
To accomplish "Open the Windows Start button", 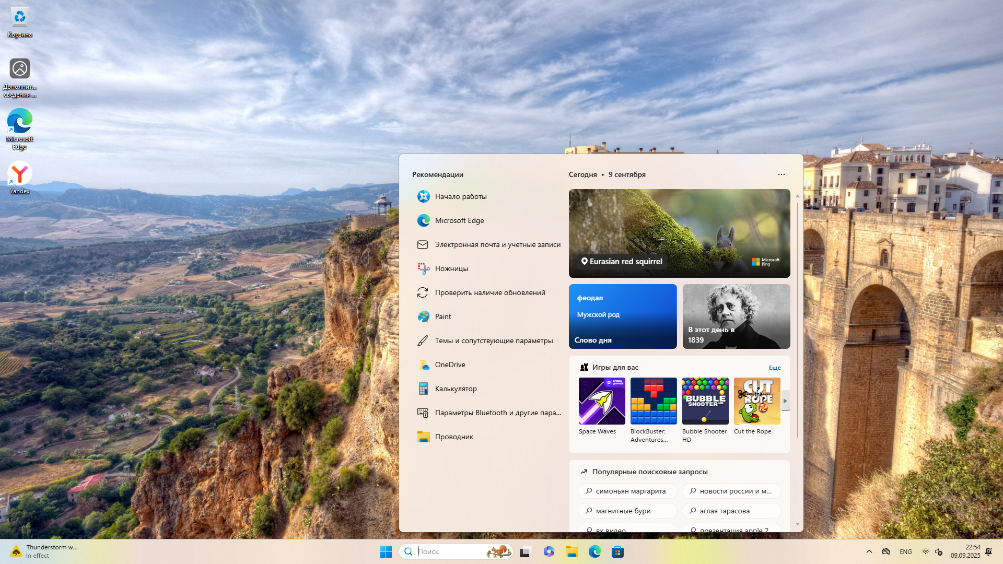I will click(386, 551).
